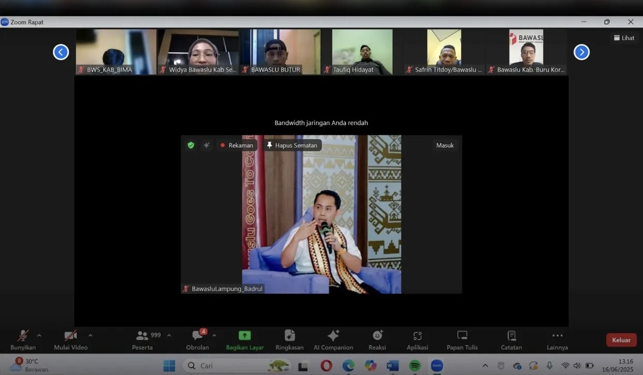This screenshot has height=375, width=643.
Task: Open Papan Tulis whiteboard
Action: [462, 340]
